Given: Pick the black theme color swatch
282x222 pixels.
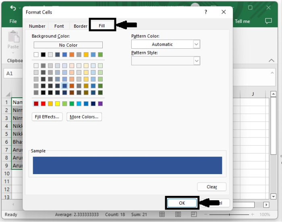Looking at the screenshot, I should pos(43,55).
